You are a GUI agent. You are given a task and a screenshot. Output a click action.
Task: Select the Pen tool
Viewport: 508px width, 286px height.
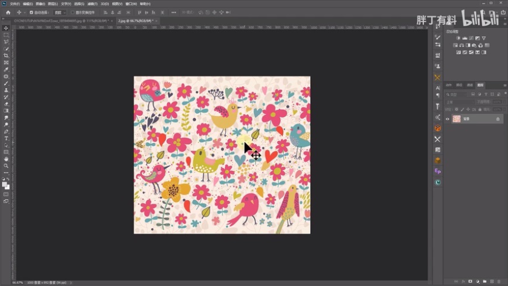pyautogui.click(x=6, y=131)
